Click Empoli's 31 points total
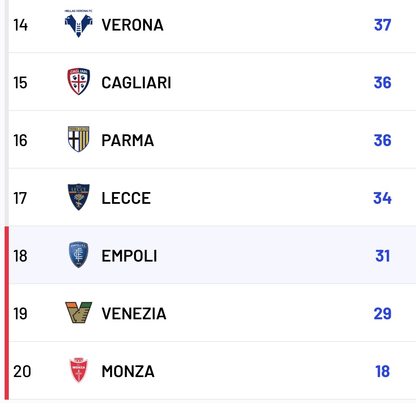 (x=382, y=256)
